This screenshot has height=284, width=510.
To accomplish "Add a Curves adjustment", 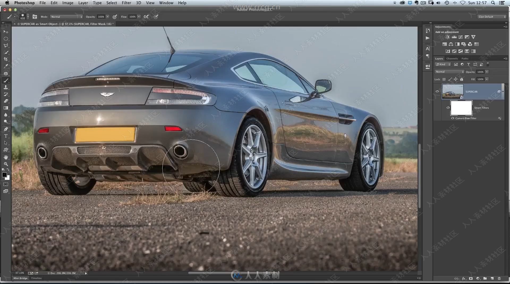I will (x=461, y=37).
